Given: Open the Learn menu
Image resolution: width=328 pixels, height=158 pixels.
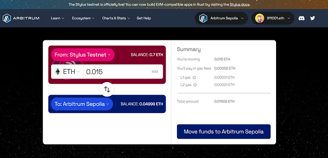Looking at the screenshot, I should pos(57,18).
